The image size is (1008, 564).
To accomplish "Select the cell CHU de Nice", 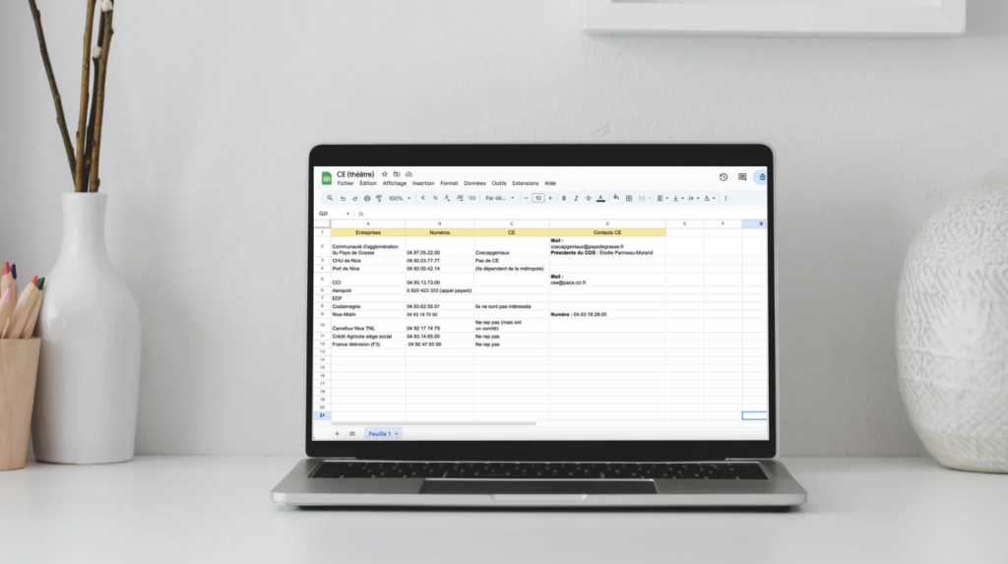I will click(368, 261).
